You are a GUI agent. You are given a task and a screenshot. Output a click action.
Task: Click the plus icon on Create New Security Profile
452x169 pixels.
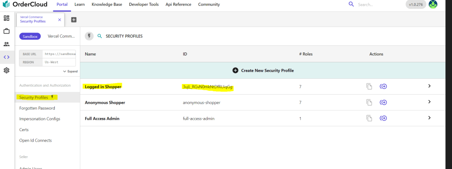235,70
